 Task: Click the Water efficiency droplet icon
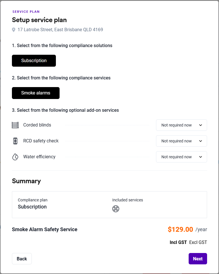[15, 157]
